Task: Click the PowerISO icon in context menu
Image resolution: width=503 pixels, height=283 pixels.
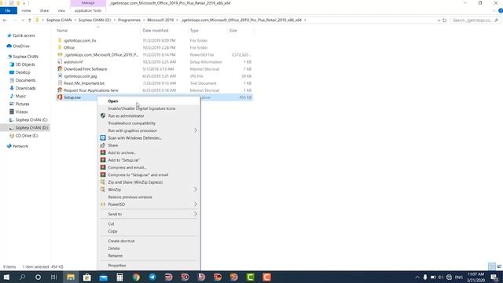Action: (x=103, y=204)
